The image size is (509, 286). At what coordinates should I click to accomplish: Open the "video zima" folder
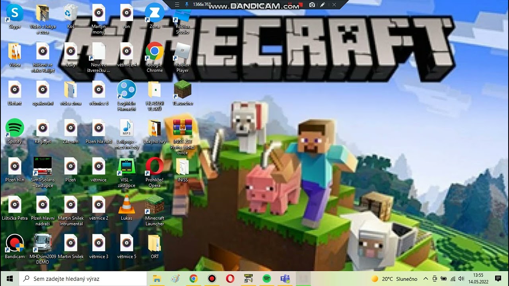pyautogui.click(x=70, y=93)
